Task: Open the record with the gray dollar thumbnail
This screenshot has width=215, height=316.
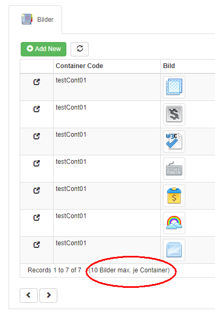Action: click(x=37, y=109)
